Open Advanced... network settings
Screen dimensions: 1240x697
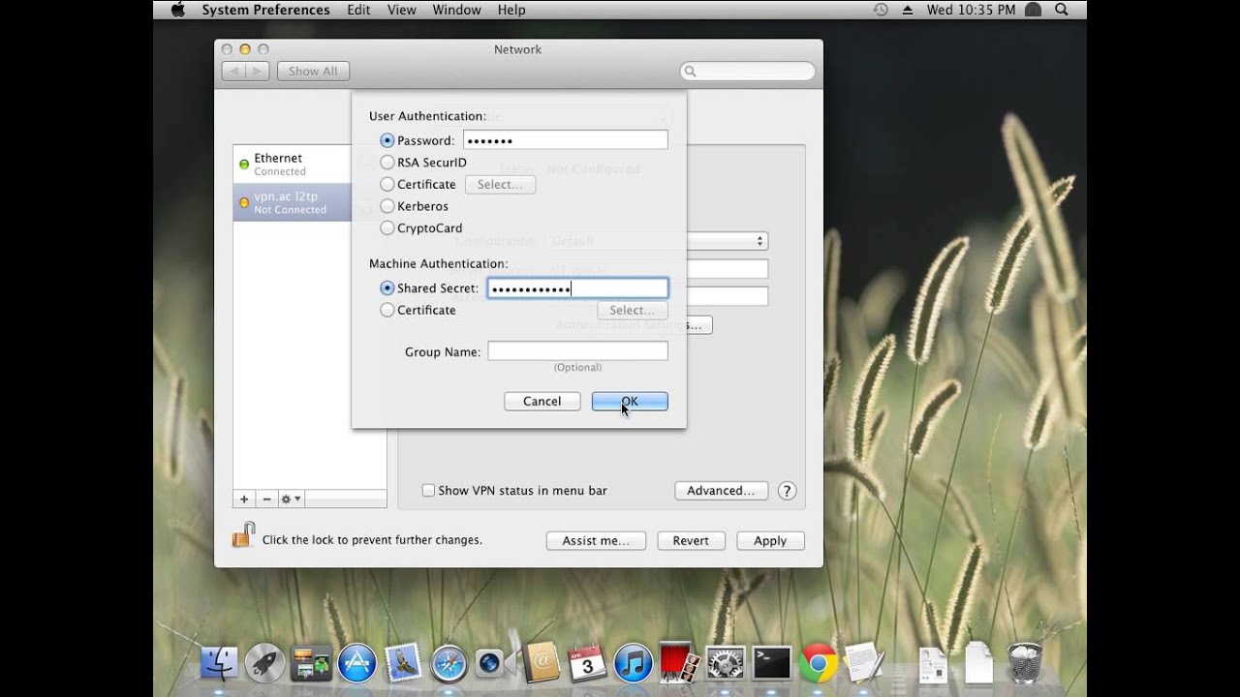point(721,491)
